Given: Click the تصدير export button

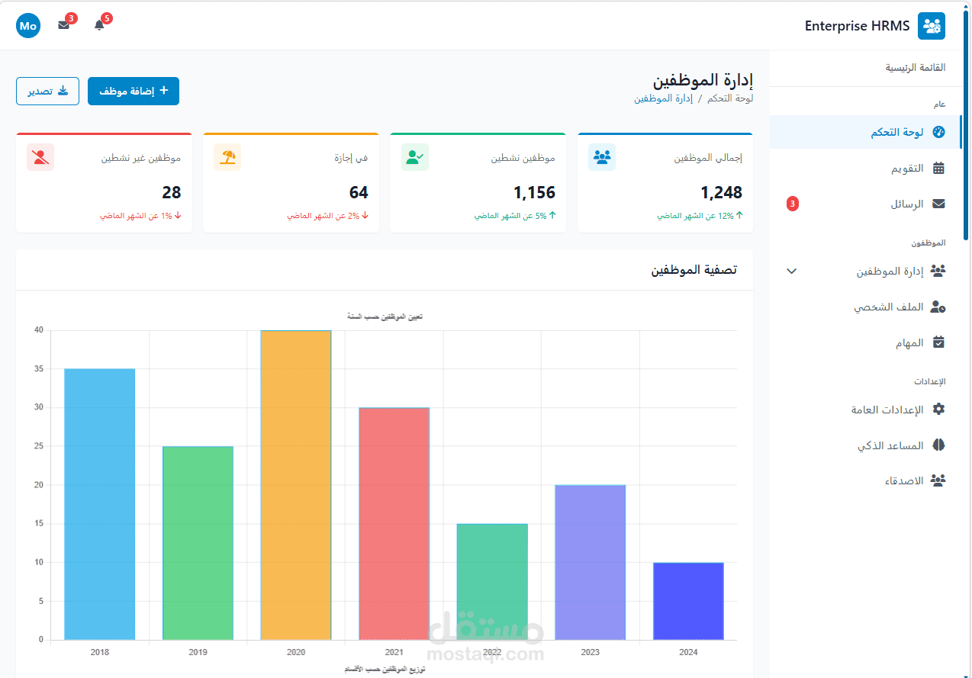Looking at the screenshot, I should point(47,91).
